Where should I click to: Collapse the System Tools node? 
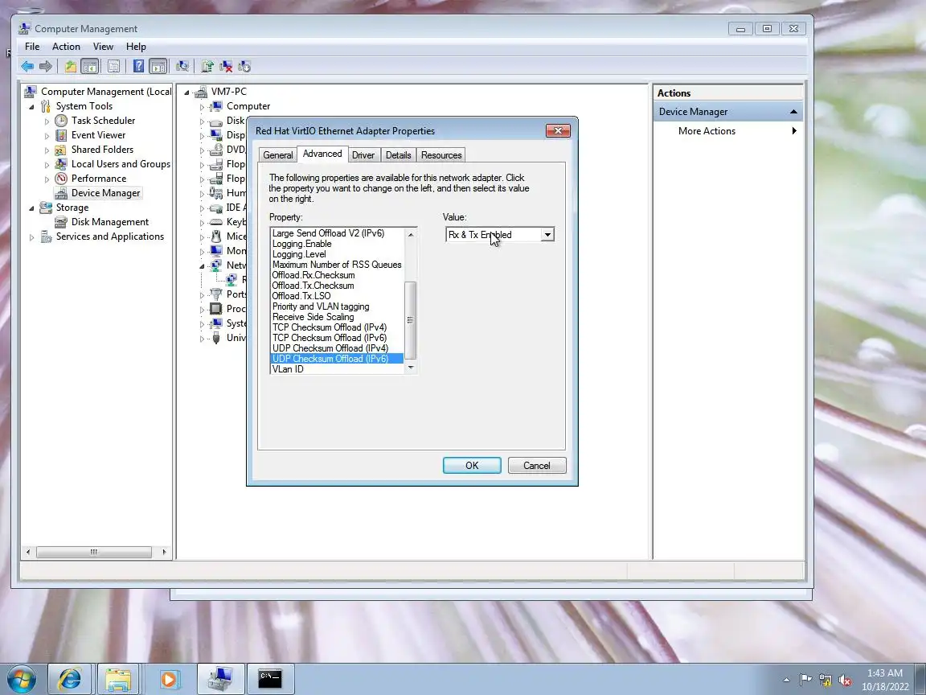tap(32, 107)
